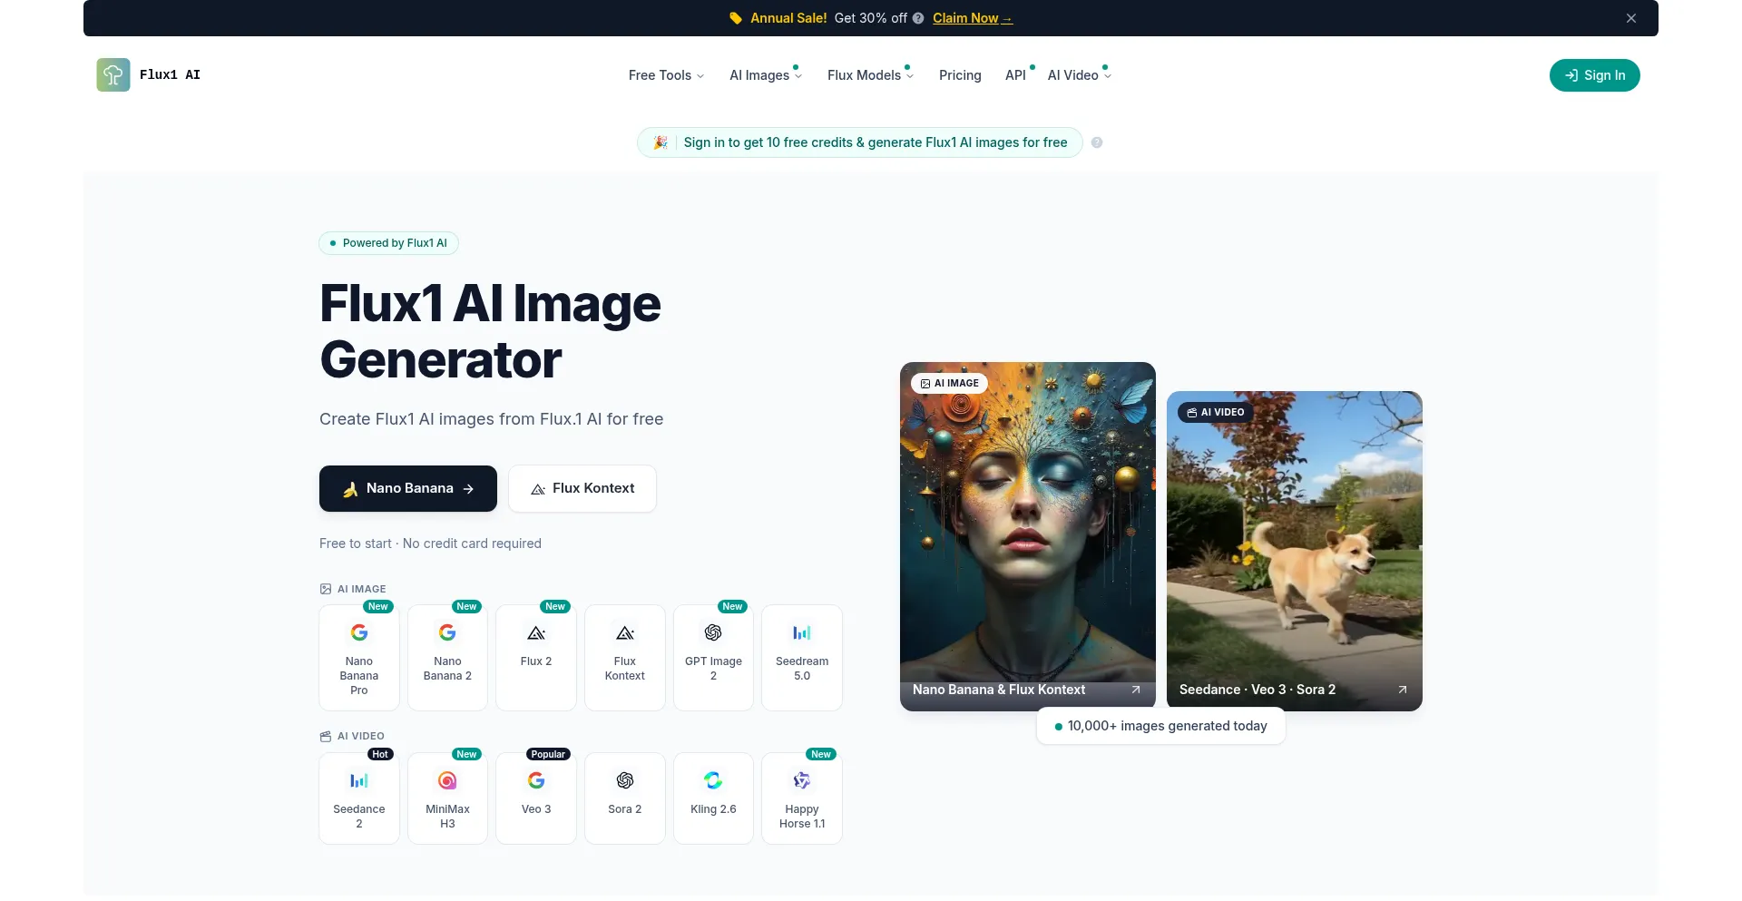Click the Nano Banana primary button
Screen dimensions: 1742x901
tap(408, 488)
